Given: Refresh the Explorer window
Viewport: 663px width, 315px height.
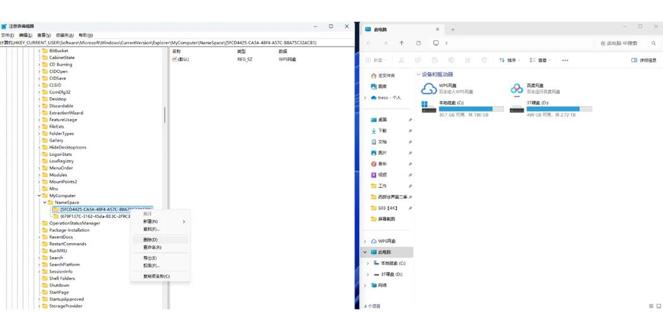Looking at the screenshot, I should (418, 43).
